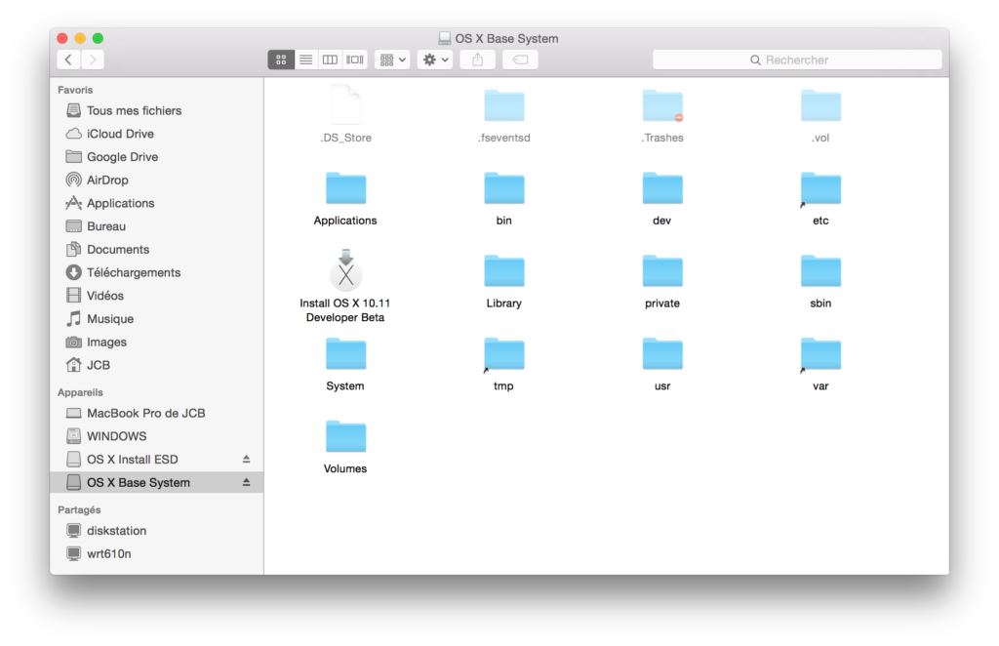The height and width of the screenshot is (646, 999).
Task: Click the edit tags toolbar button
Action: 521,60
